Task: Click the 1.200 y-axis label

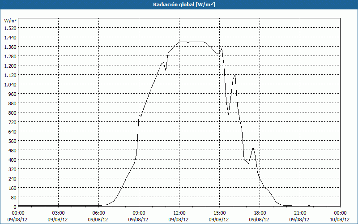Action: [x=10, y=65]
